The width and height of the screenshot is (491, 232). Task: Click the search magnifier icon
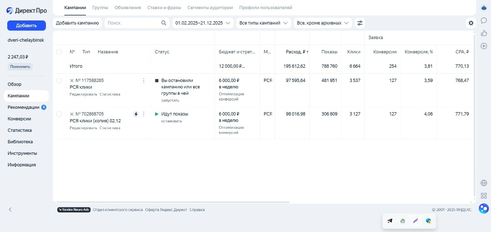click(x=164, y=23)
